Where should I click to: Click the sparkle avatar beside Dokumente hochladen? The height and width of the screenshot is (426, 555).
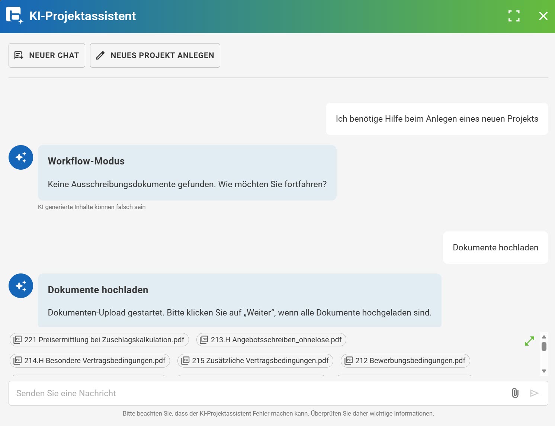tap(20, 286)
